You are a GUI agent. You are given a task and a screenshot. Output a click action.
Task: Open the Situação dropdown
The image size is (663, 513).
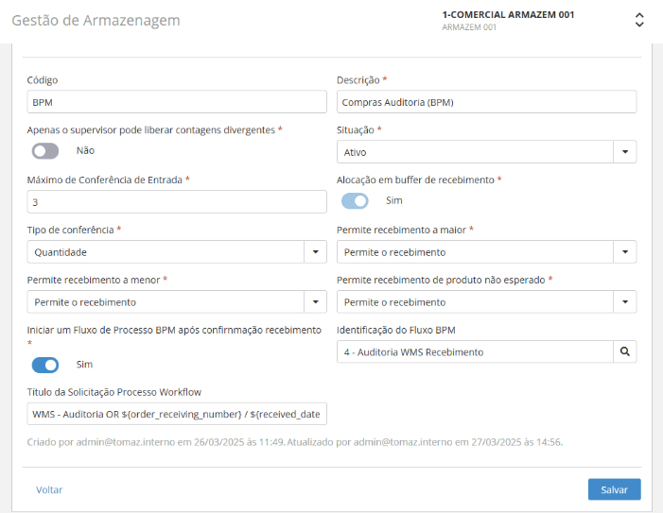(x=624, y=152)
